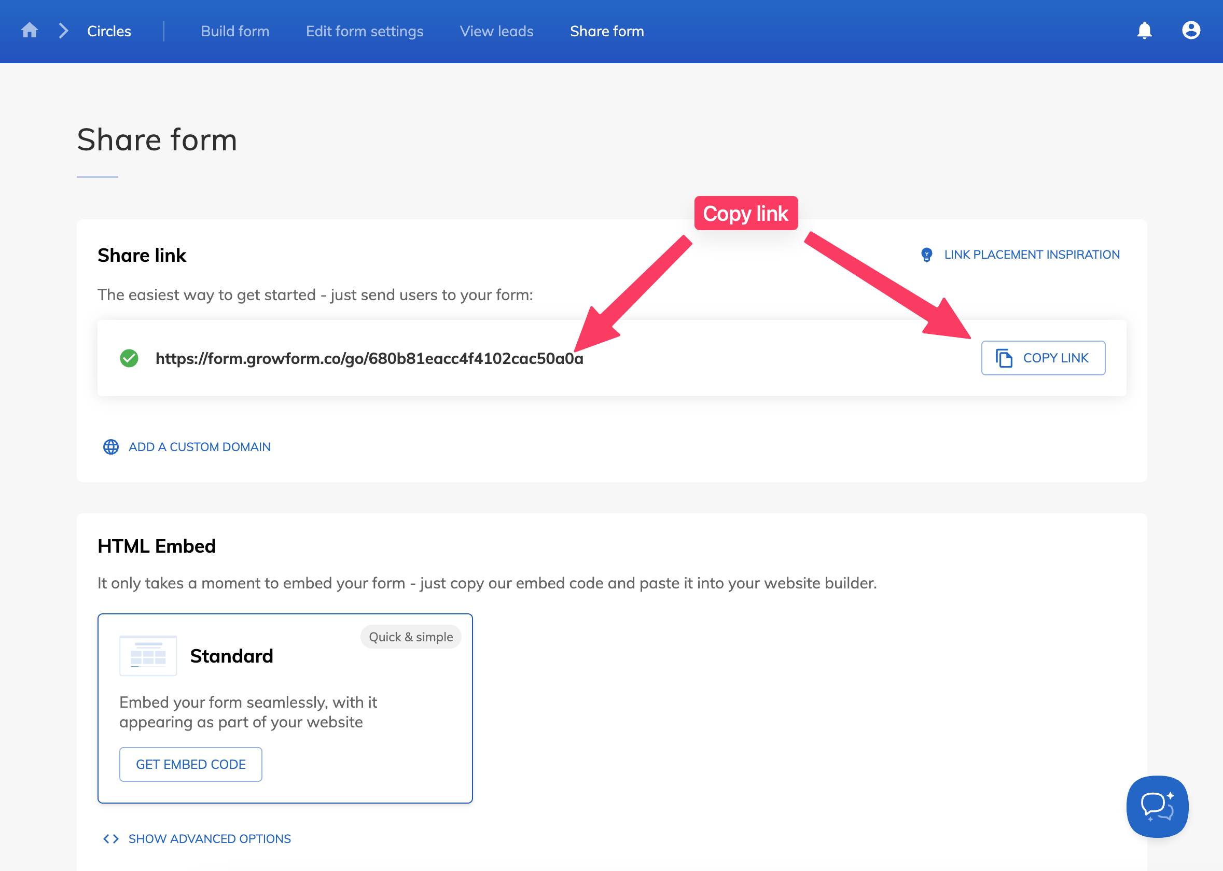The image size is (1223, 871).
Task: Expand Show Advanced Options
Action: (x=209, y=839)
